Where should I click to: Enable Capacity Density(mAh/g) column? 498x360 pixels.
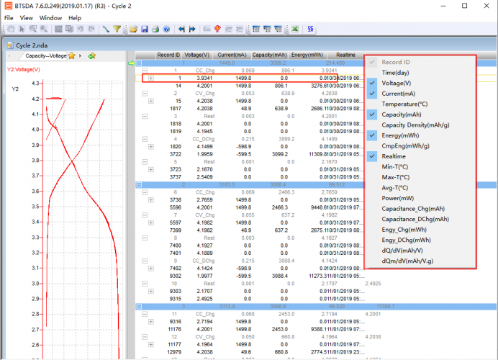click(x=415, y=125)
